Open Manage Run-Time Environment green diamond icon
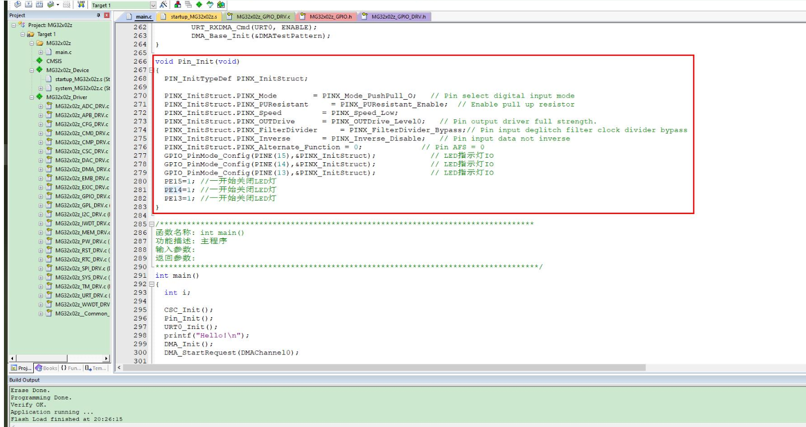Screen dimensions: 806x427 point(199,5)
